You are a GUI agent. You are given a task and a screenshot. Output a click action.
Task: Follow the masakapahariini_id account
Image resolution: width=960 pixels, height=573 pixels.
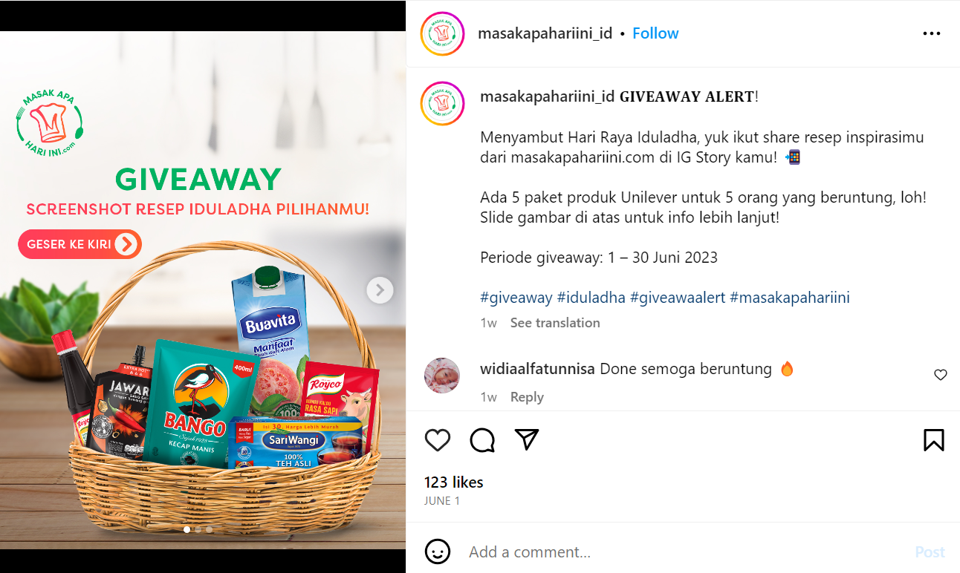pyautogui.click(x=655, y=33)
